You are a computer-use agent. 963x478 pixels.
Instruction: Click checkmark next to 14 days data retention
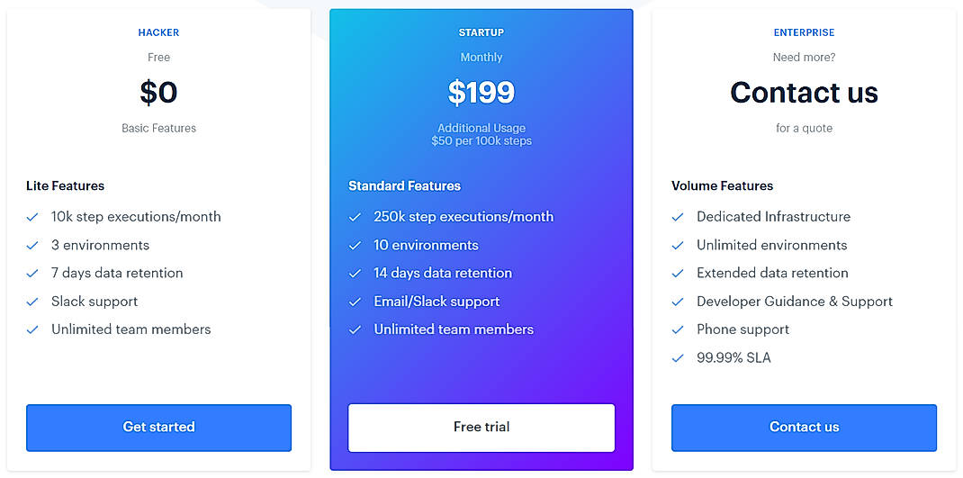point(355,274)
